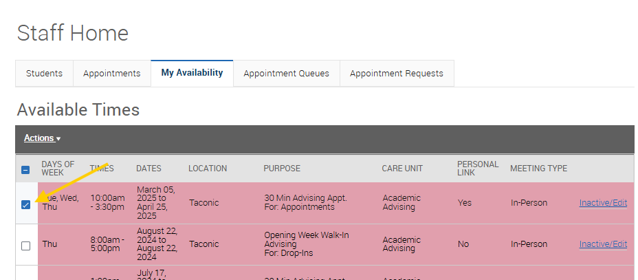The height and width of the screenshot is (280, 638).
Task: Click the Staff Home page heading
Action: pos(72,33)
